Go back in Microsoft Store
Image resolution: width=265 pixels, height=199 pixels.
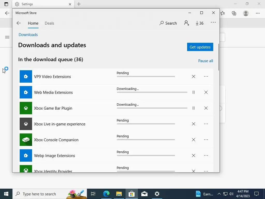19,23
